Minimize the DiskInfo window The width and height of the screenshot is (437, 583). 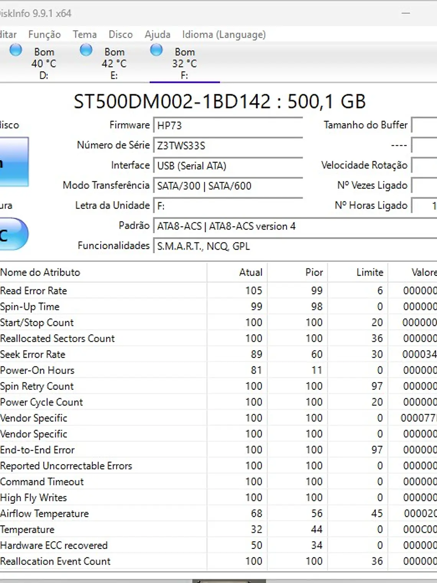(x=406, y=13)
